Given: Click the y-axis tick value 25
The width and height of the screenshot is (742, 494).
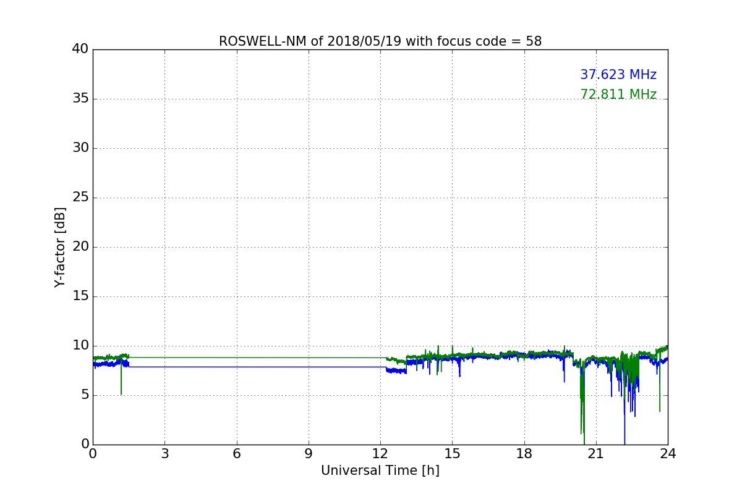Looking at the screenshot, I should 80,198.
